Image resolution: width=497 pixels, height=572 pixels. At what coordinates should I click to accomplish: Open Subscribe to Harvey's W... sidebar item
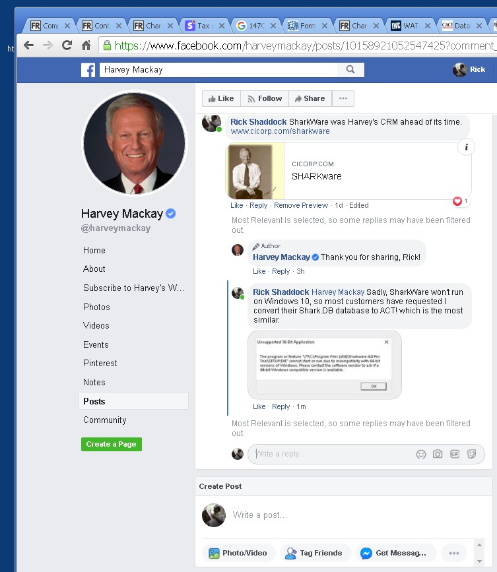point(133,288)
